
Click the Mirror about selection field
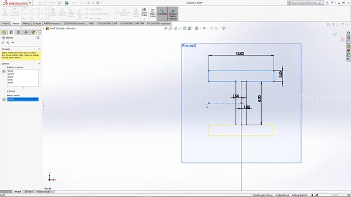click(23, 99)
